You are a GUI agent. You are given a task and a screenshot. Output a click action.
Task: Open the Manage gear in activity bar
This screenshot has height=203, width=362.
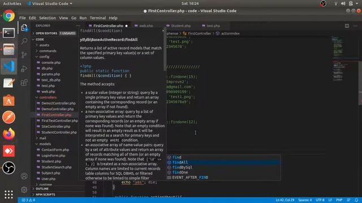pos(24,190)
